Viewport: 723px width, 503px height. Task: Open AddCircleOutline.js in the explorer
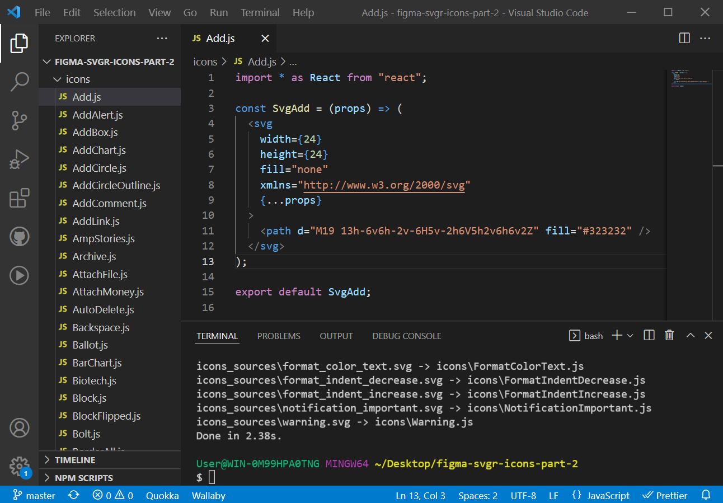[x=116, y=186]
